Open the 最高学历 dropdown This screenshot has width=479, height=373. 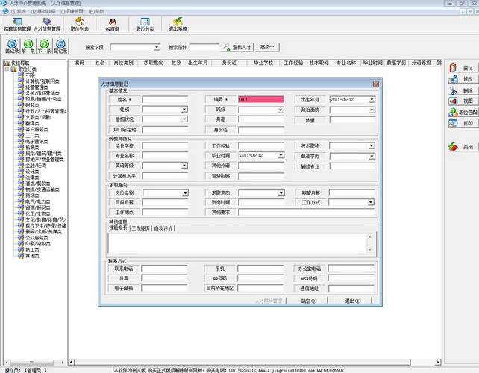[372, 156]
